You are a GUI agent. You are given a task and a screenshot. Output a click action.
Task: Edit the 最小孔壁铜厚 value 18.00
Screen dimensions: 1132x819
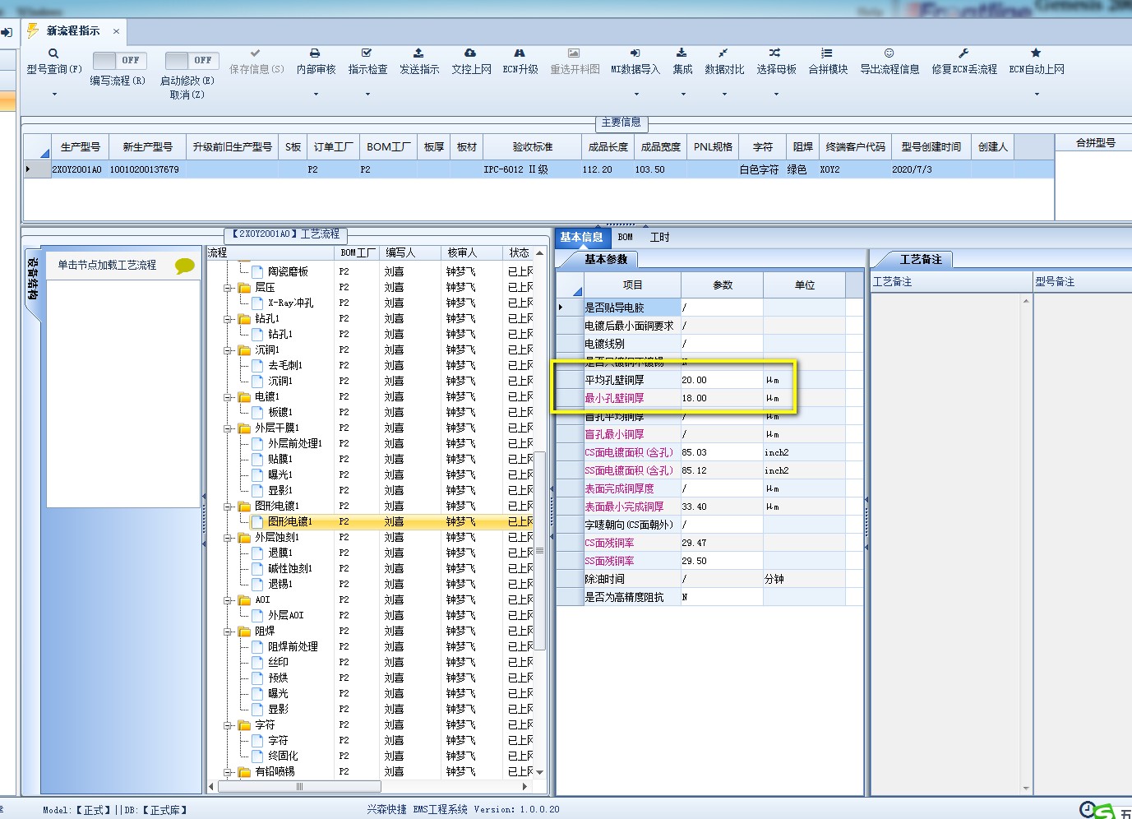(721, 398)
